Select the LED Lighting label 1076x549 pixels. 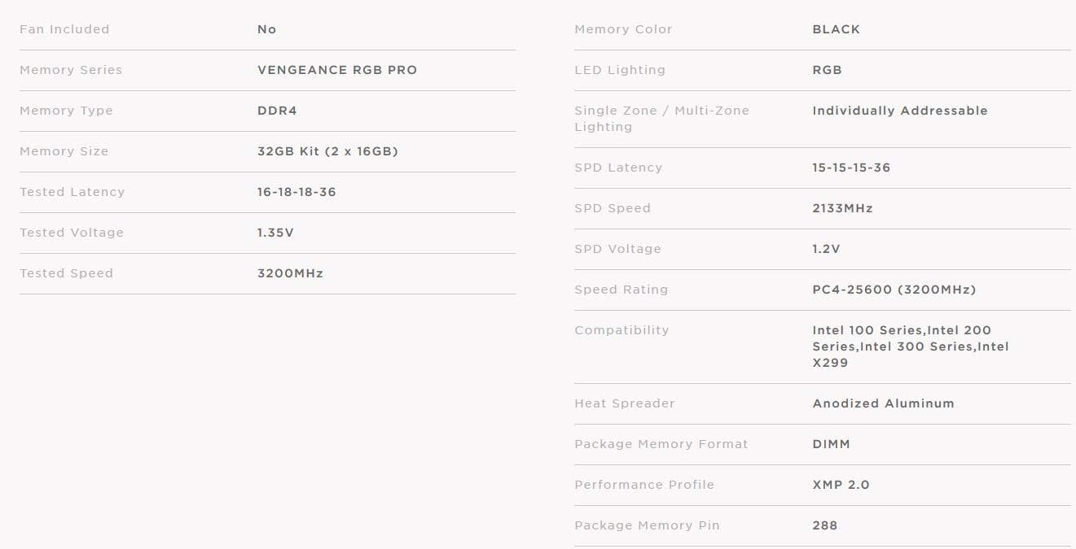pos(620,70)
